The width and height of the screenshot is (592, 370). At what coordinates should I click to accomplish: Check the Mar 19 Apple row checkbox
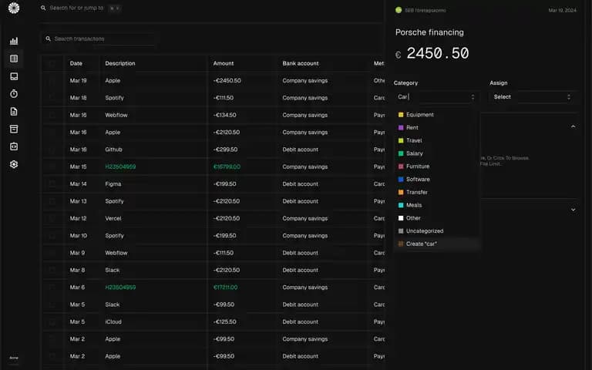52,80
